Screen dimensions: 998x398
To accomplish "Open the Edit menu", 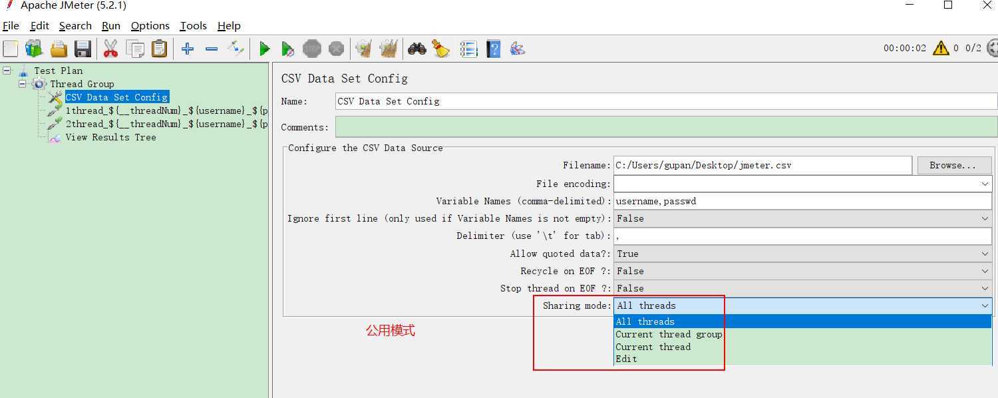I will [40, 25].
